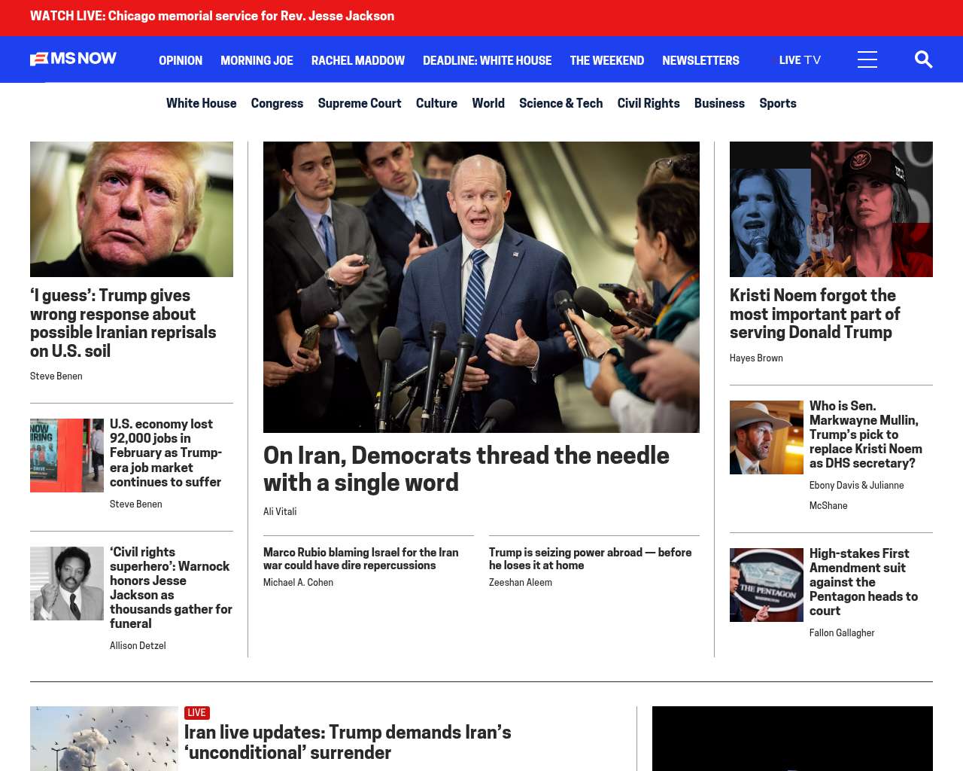Go to the World topic
The height and width of the screenshot is (771, 963).
488,103
